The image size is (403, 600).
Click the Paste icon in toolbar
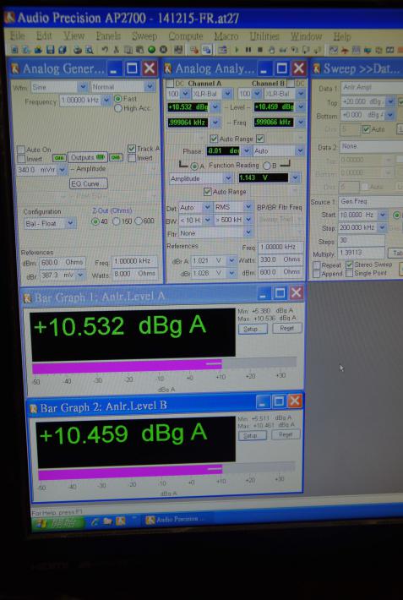[x=139, y=50]
